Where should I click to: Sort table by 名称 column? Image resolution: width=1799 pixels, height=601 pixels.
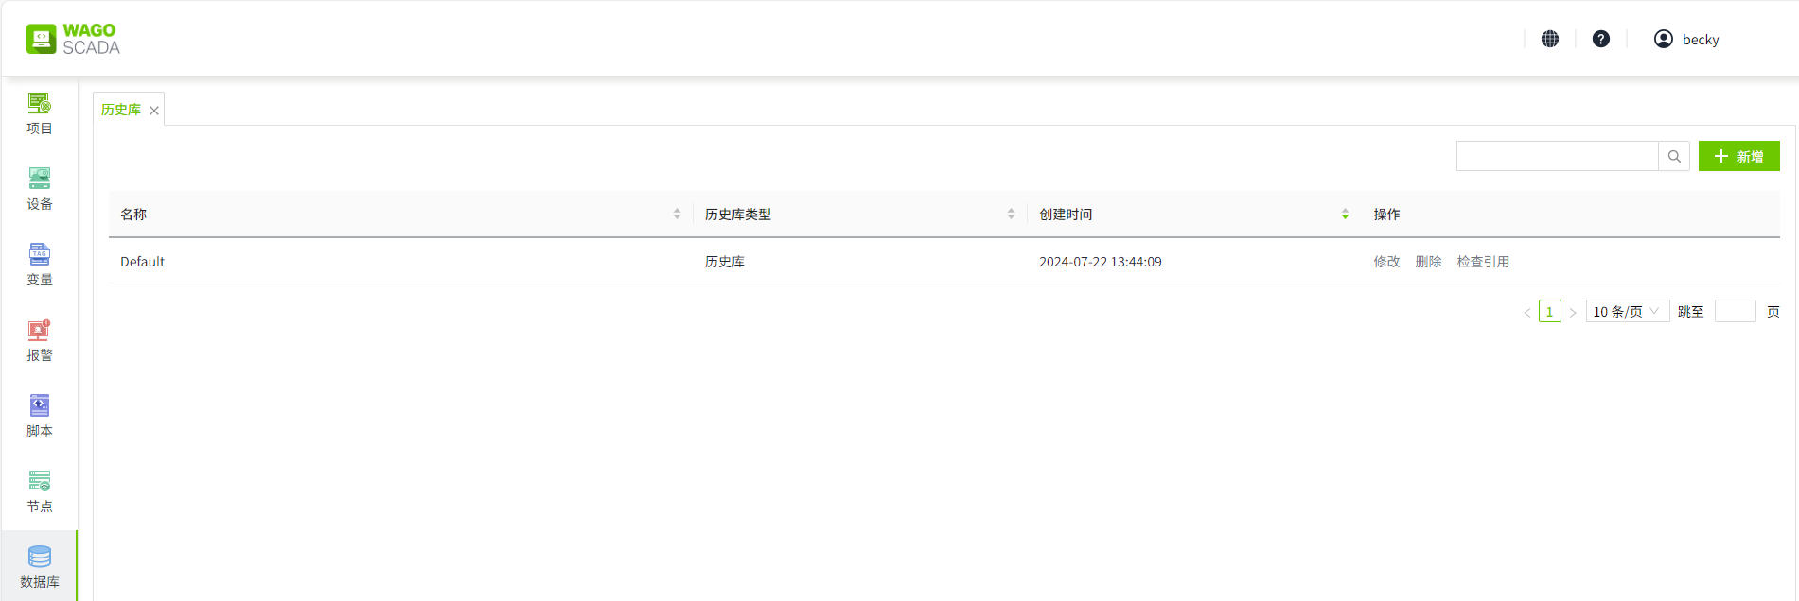(677, 215)
